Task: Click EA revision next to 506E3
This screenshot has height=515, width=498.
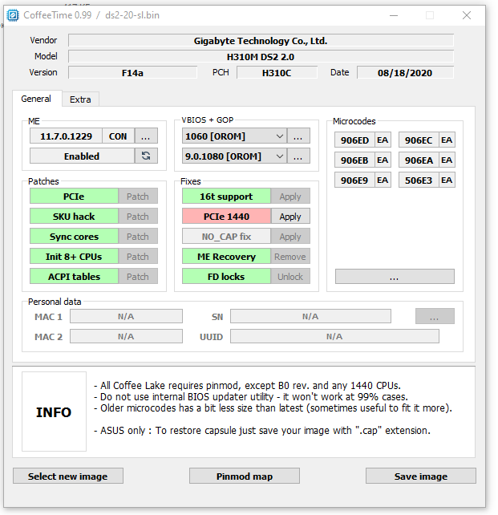Action: [447, 180]
